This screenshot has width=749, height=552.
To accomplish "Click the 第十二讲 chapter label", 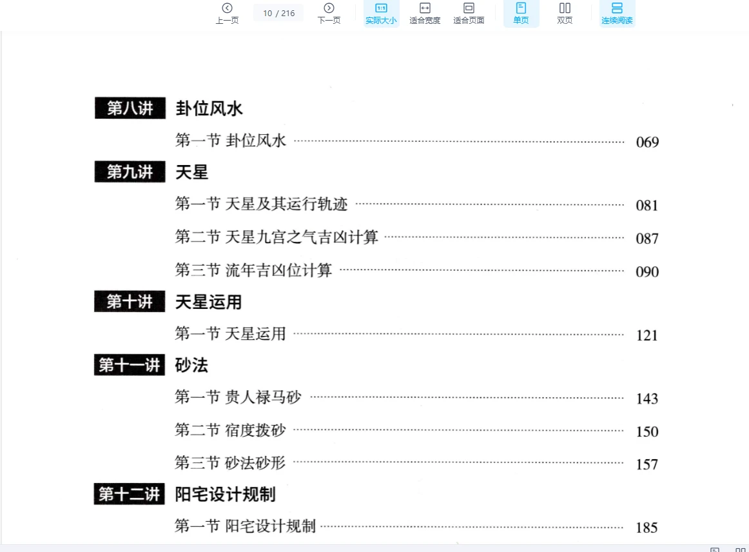I will [x=130, y=494].
